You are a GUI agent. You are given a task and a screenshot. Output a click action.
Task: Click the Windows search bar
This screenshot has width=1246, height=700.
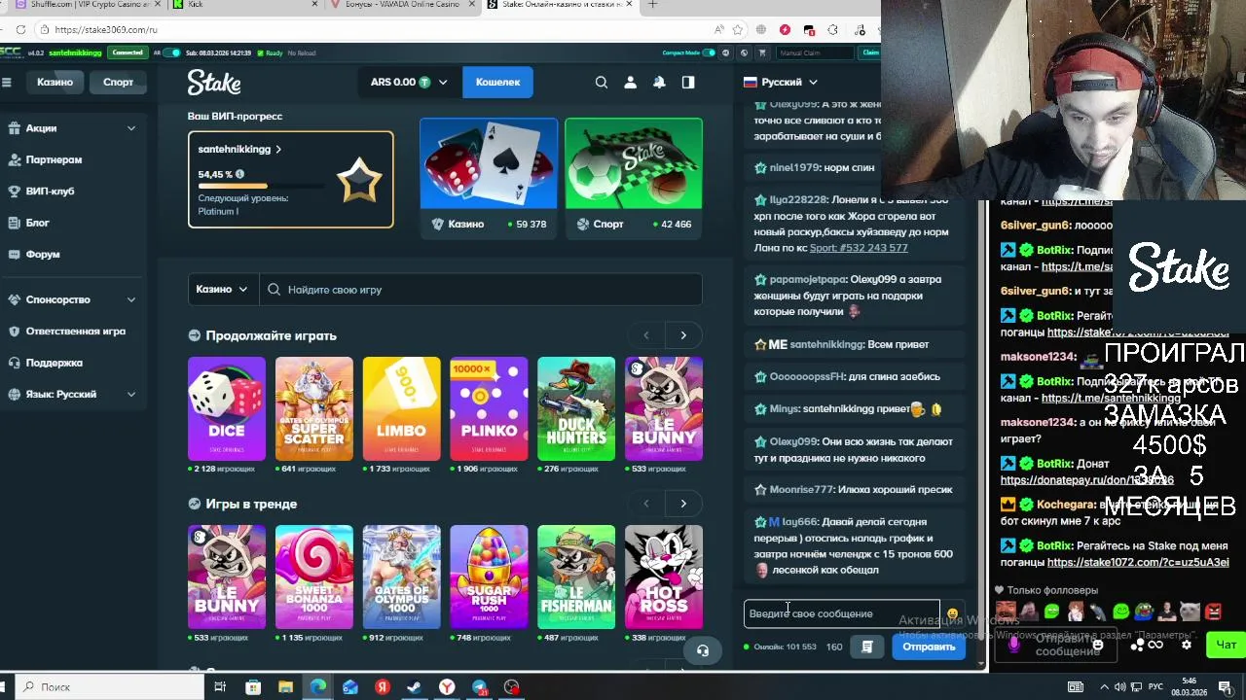[109, 686]
